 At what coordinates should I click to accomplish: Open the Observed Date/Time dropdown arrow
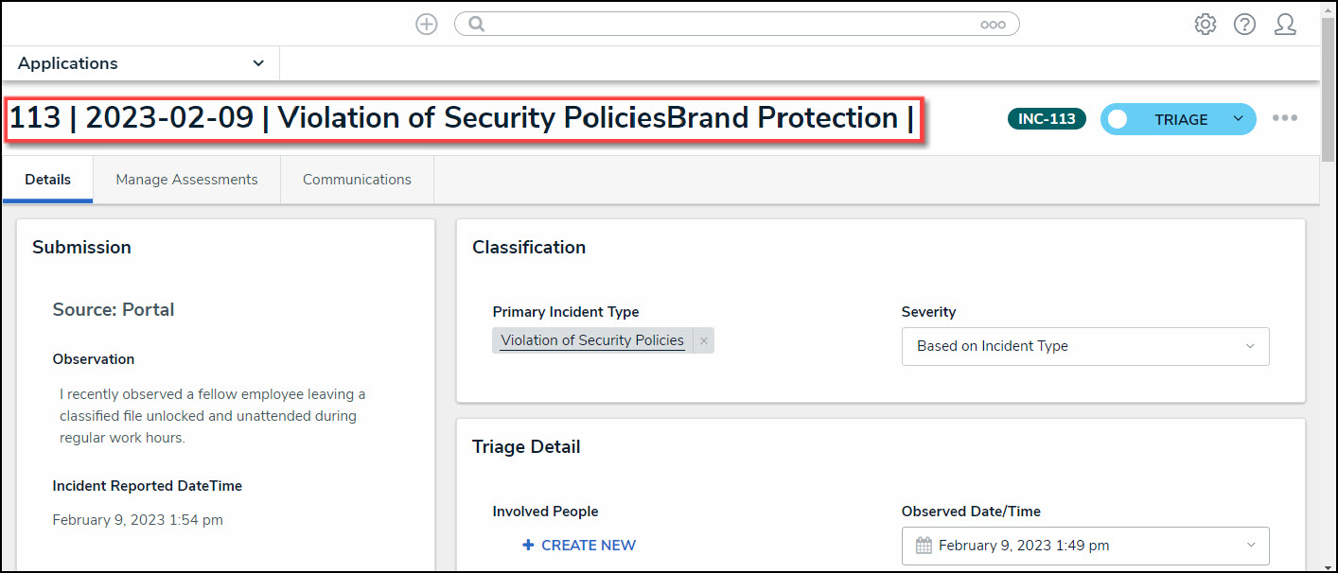point(1250,546)
